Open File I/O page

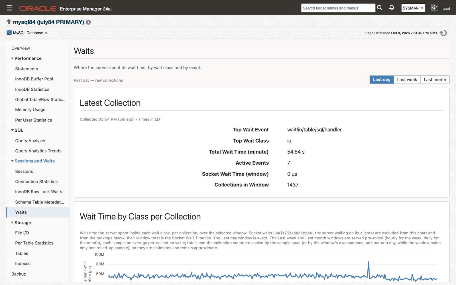click(22, 233)
